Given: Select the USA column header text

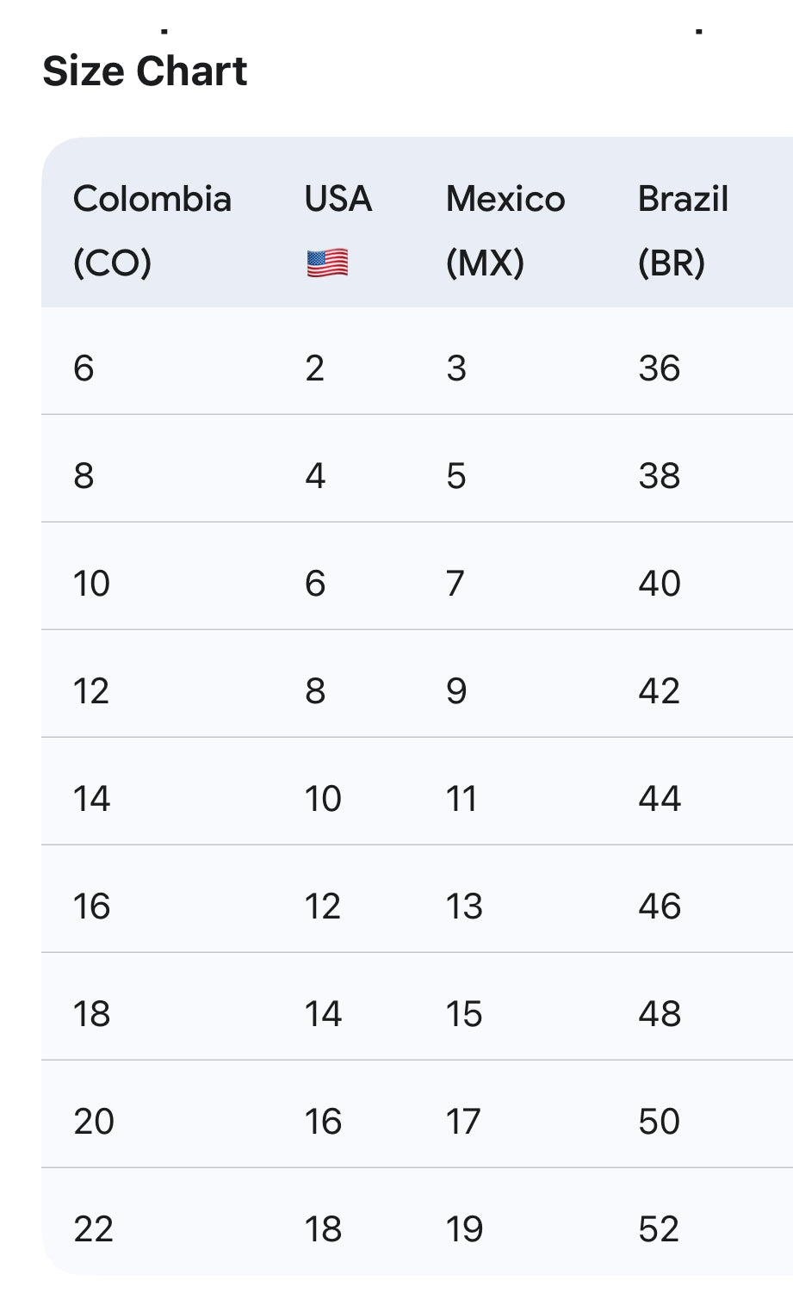Looking at the screenshot, I should (x=338, y=199).
